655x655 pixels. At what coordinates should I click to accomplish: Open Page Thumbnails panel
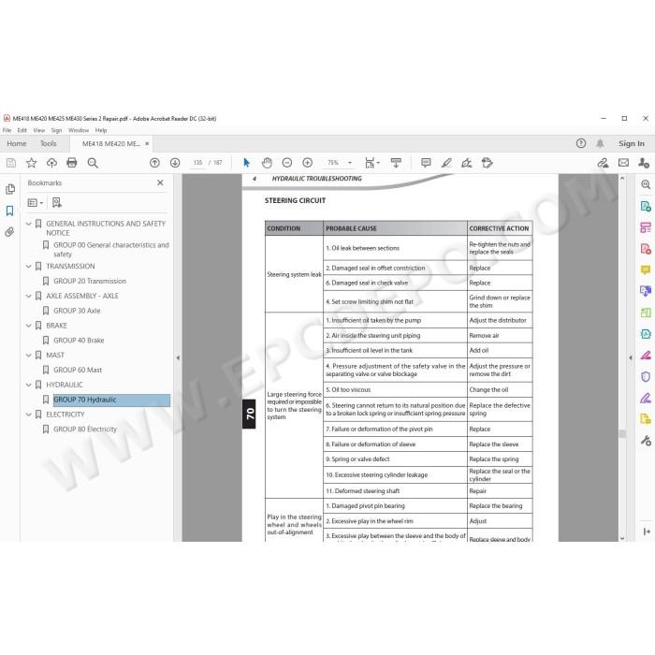pos(10,189)
